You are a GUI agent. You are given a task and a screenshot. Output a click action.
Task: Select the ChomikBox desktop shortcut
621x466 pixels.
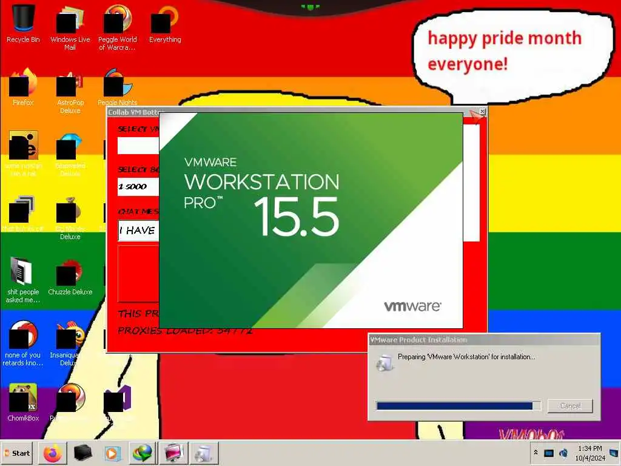(23, 402)
